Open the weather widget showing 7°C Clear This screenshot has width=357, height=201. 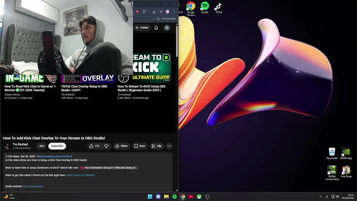(9, 197)
